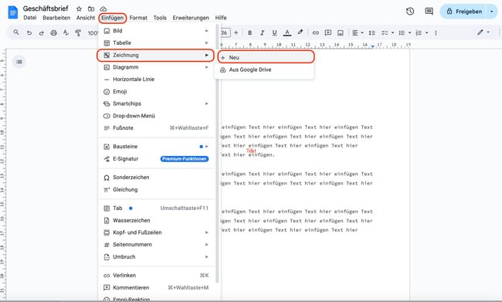Show the document outline
Screen dimensions: 502x302
click(x=19, y=62)
